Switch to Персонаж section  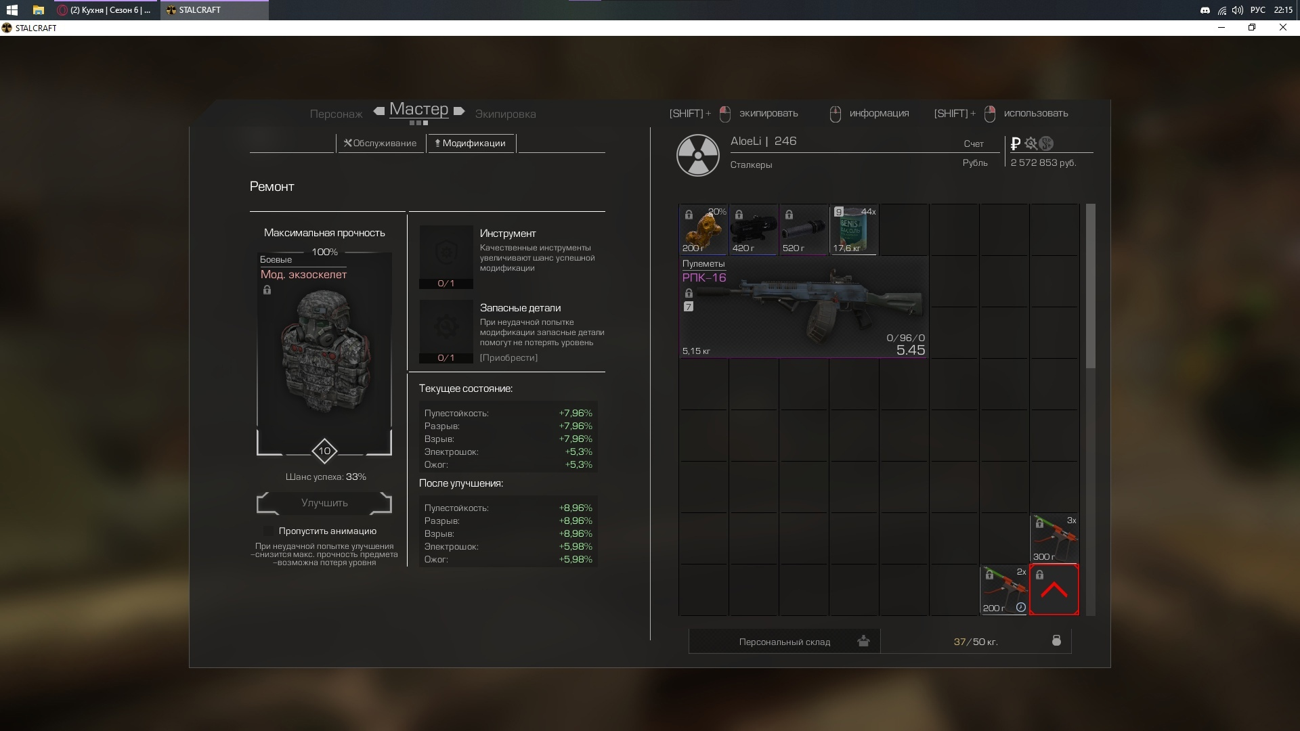pyautogui.click(x=336, y=114)
